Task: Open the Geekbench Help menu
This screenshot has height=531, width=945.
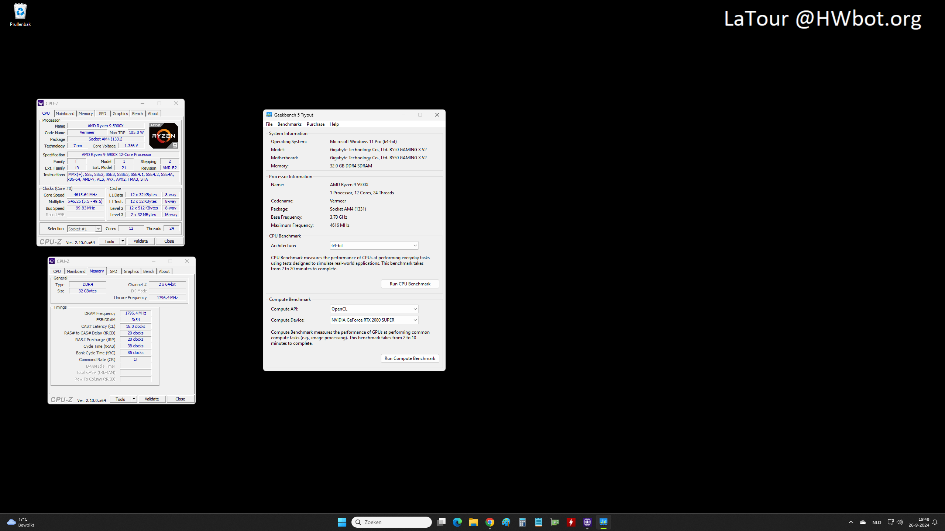Action: pos(334,124)
